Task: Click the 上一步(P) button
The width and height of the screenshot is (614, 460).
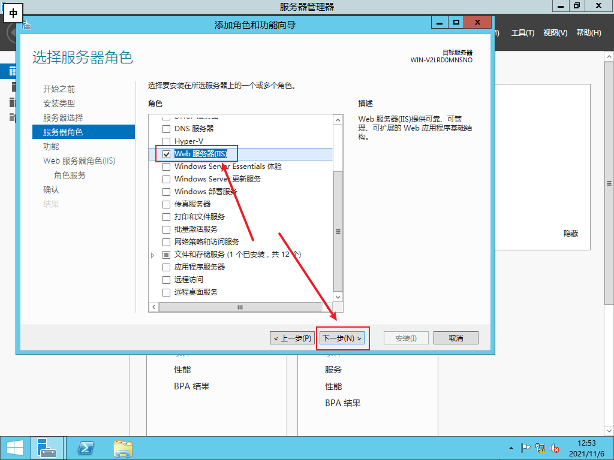Action: tap(292, 338)
